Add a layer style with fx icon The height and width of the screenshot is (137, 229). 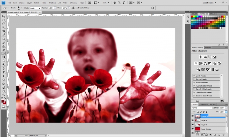pos(202,135)
